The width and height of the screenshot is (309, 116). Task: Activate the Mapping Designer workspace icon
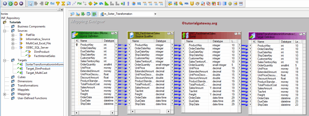[94, 14]
